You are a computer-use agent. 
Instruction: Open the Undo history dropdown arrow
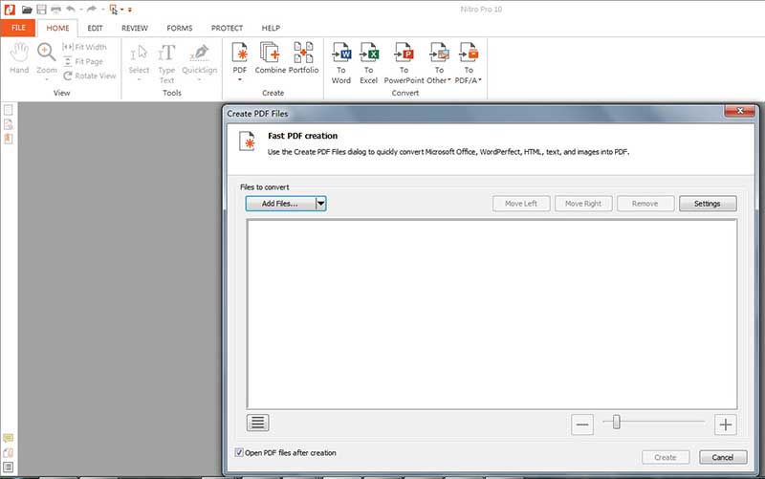click(x=81, y=10)
